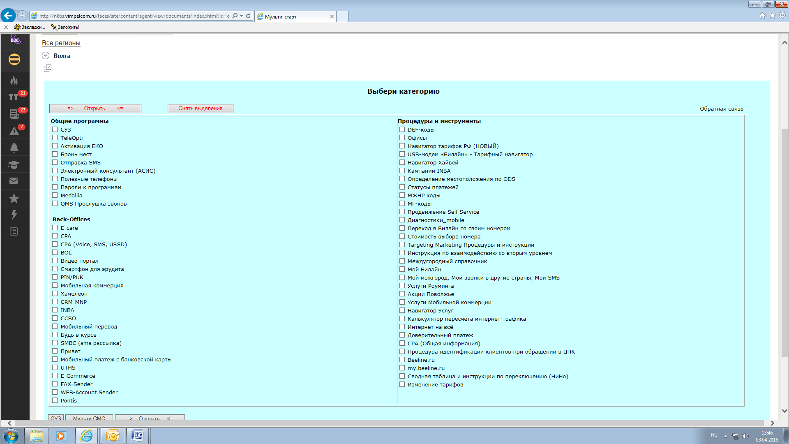Refresh the page with reload icon
The height and width of the screenshot is (444, 789).
click(248, 16)
